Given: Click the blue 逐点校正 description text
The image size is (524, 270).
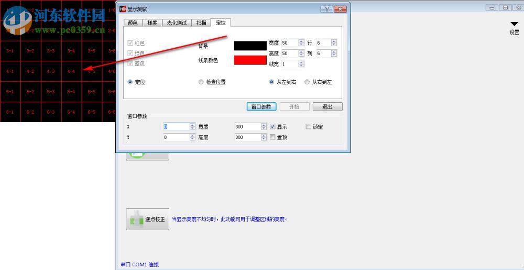Looking at the screenshot, I should tap(230, 219).
